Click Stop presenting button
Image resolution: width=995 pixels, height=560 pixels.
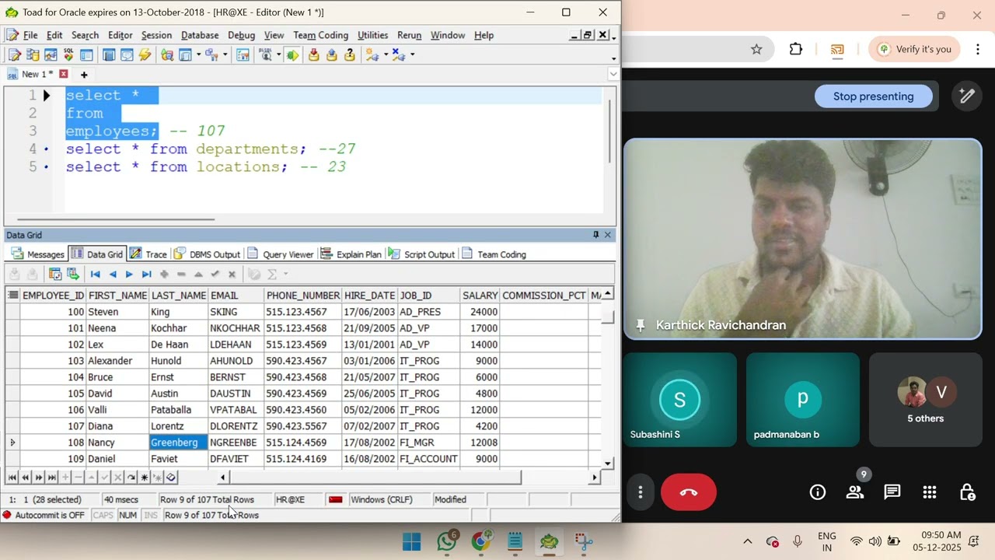point(873,96)
